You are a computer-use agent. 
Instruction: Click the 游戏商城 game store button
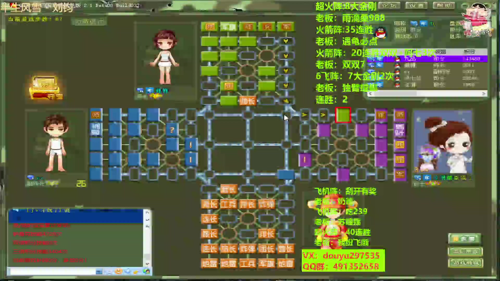[466, 263]
